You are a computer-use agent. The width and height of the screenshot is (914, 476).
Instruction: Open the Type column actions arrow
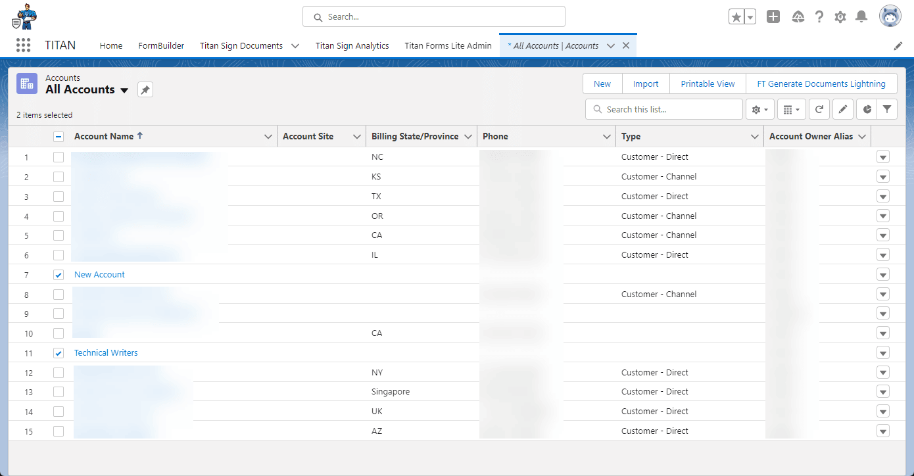755,137
